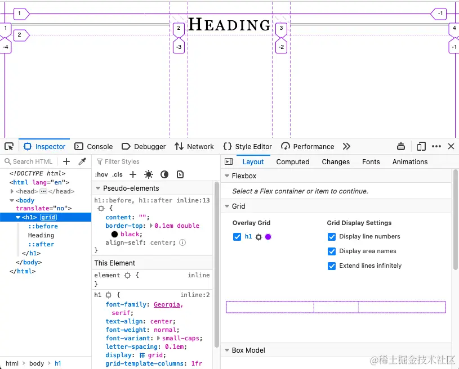
Task: Select the ::before pseudo-element node
Action: 43,226
